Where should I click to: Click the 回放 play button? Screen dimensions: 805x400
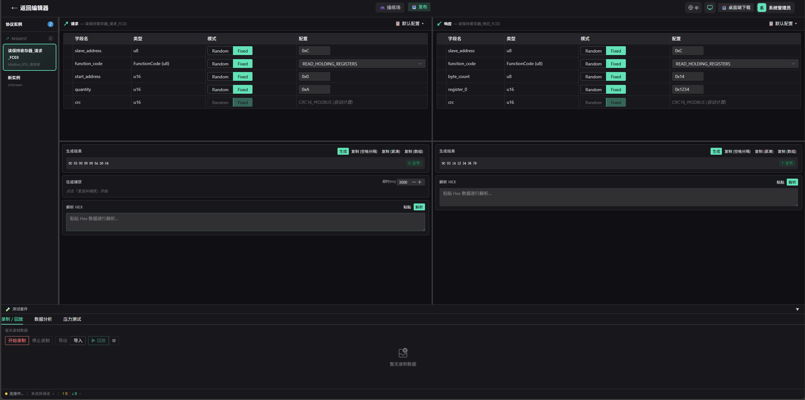tap(99, 341)
